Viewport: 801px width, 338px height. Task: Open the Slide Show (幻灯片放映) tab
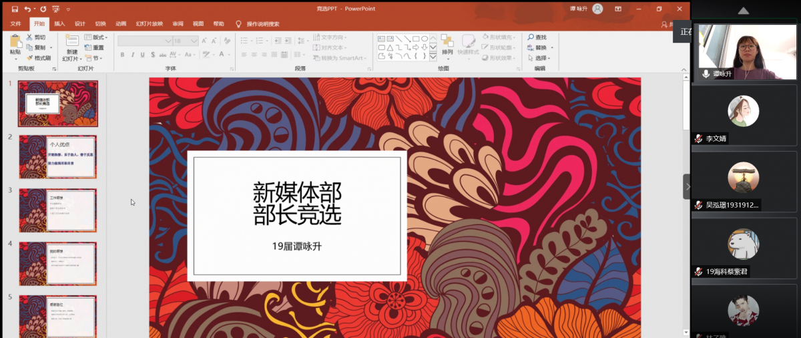(149, 23)
